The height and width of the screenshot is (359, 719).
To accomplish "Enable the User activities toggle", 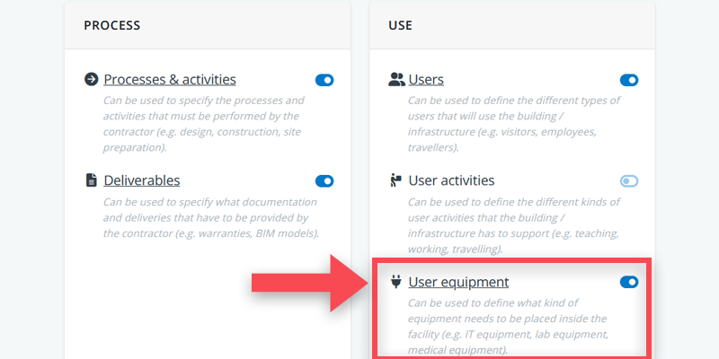I will click(x=629, y=181).
